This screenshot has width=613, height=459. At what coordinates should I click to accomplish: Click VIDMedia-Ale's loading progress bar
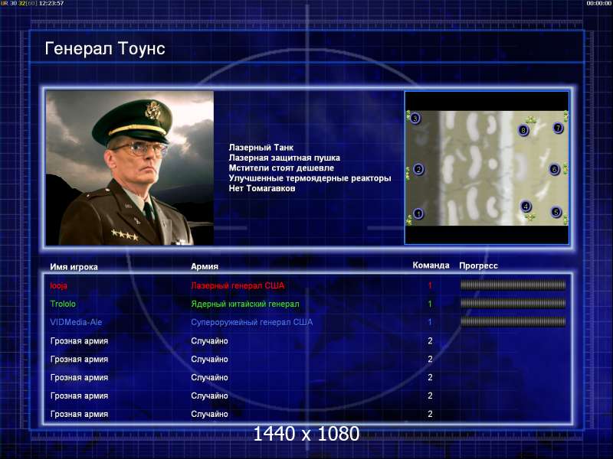[x=513, y=321]
